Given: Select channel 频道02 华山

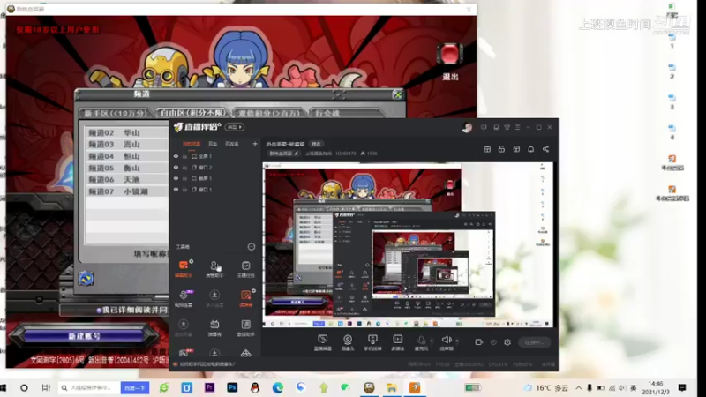Looking at the screenshot, I should [x=127, y=133].
